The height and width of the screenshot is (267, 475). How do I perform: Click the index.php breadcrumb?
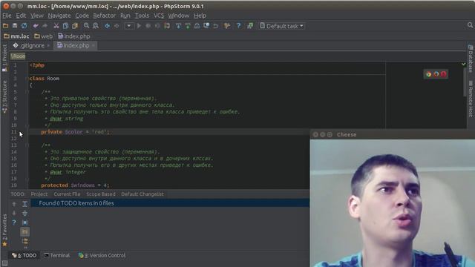click(74, 36)
